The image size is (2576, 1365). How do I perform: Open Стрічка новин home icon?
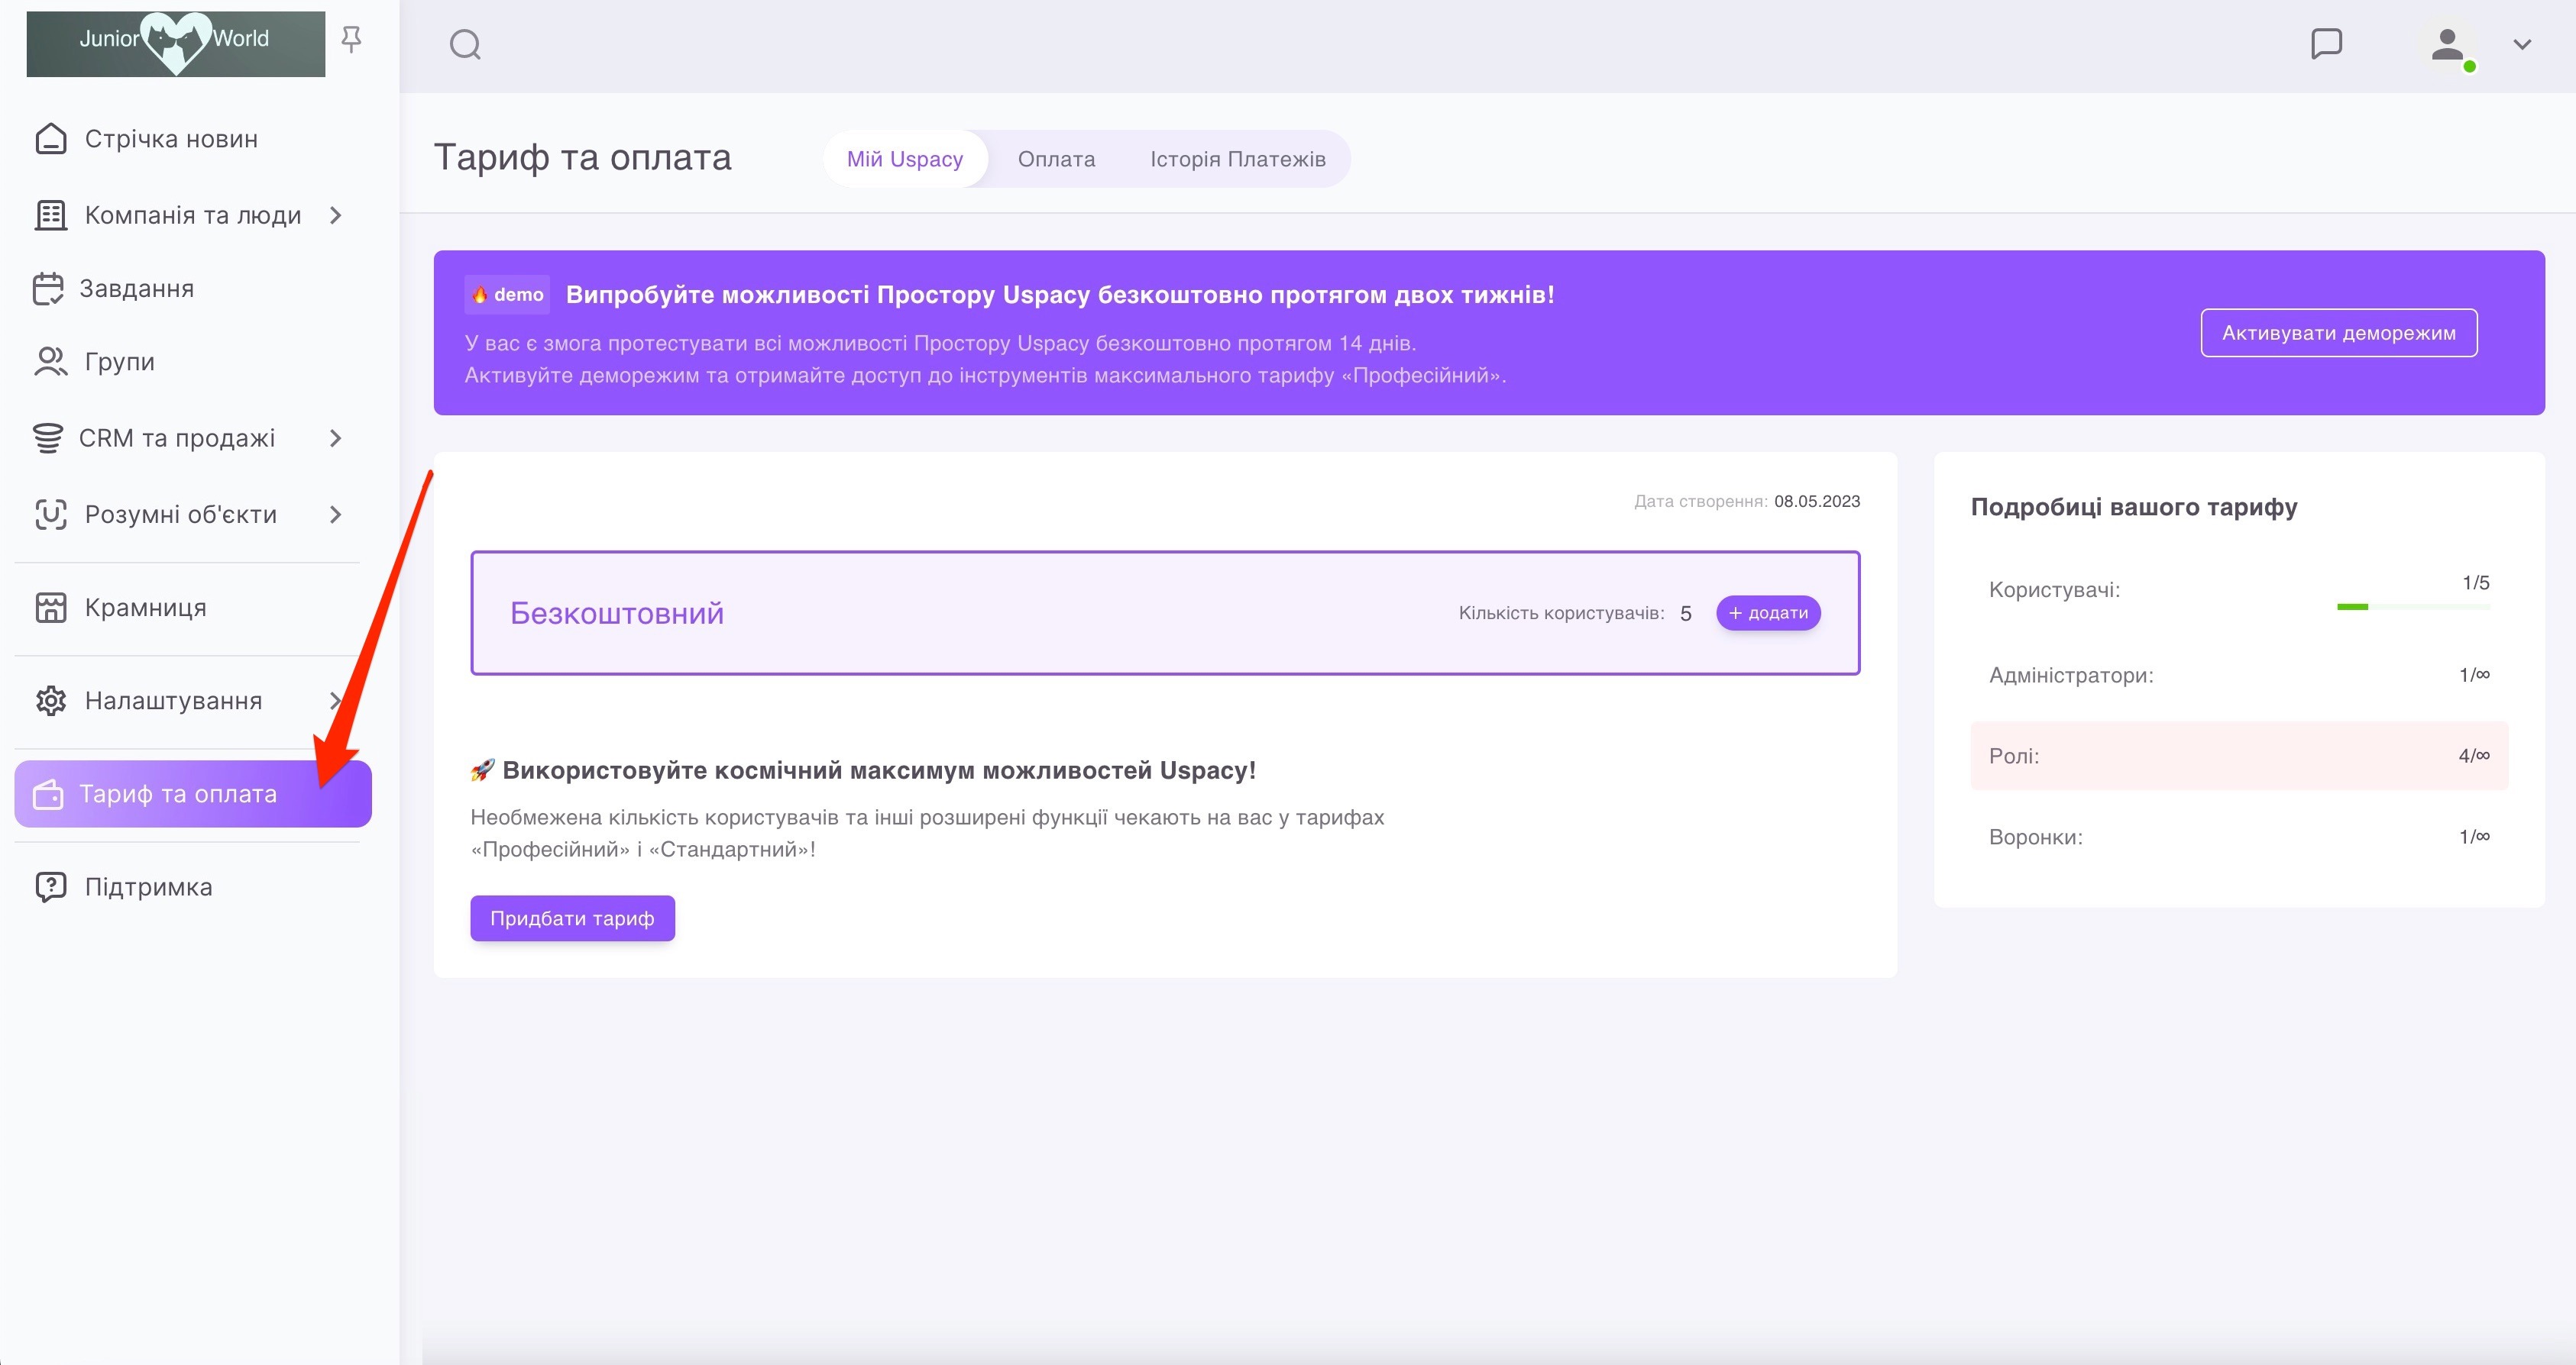51,139
